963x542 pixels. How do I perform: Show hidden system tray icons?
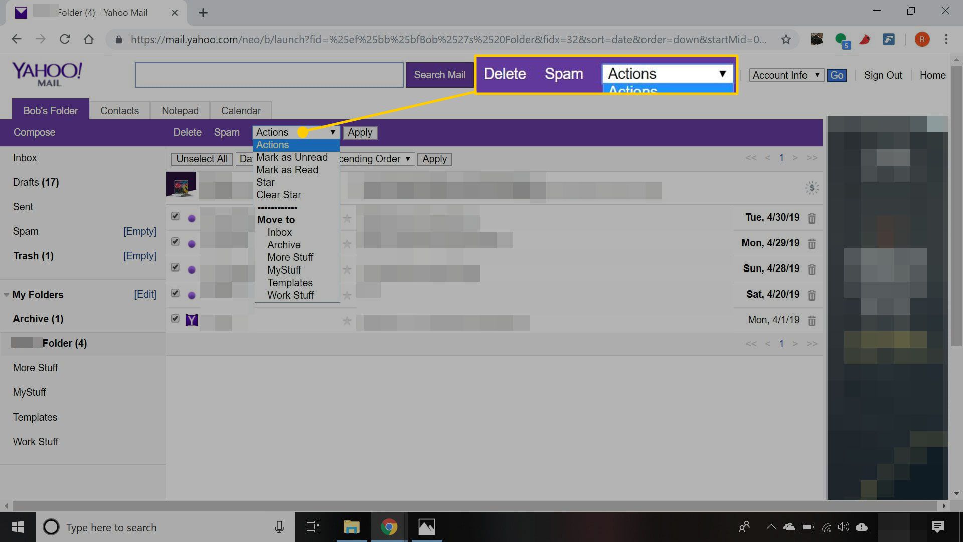[x=771, y=527]
